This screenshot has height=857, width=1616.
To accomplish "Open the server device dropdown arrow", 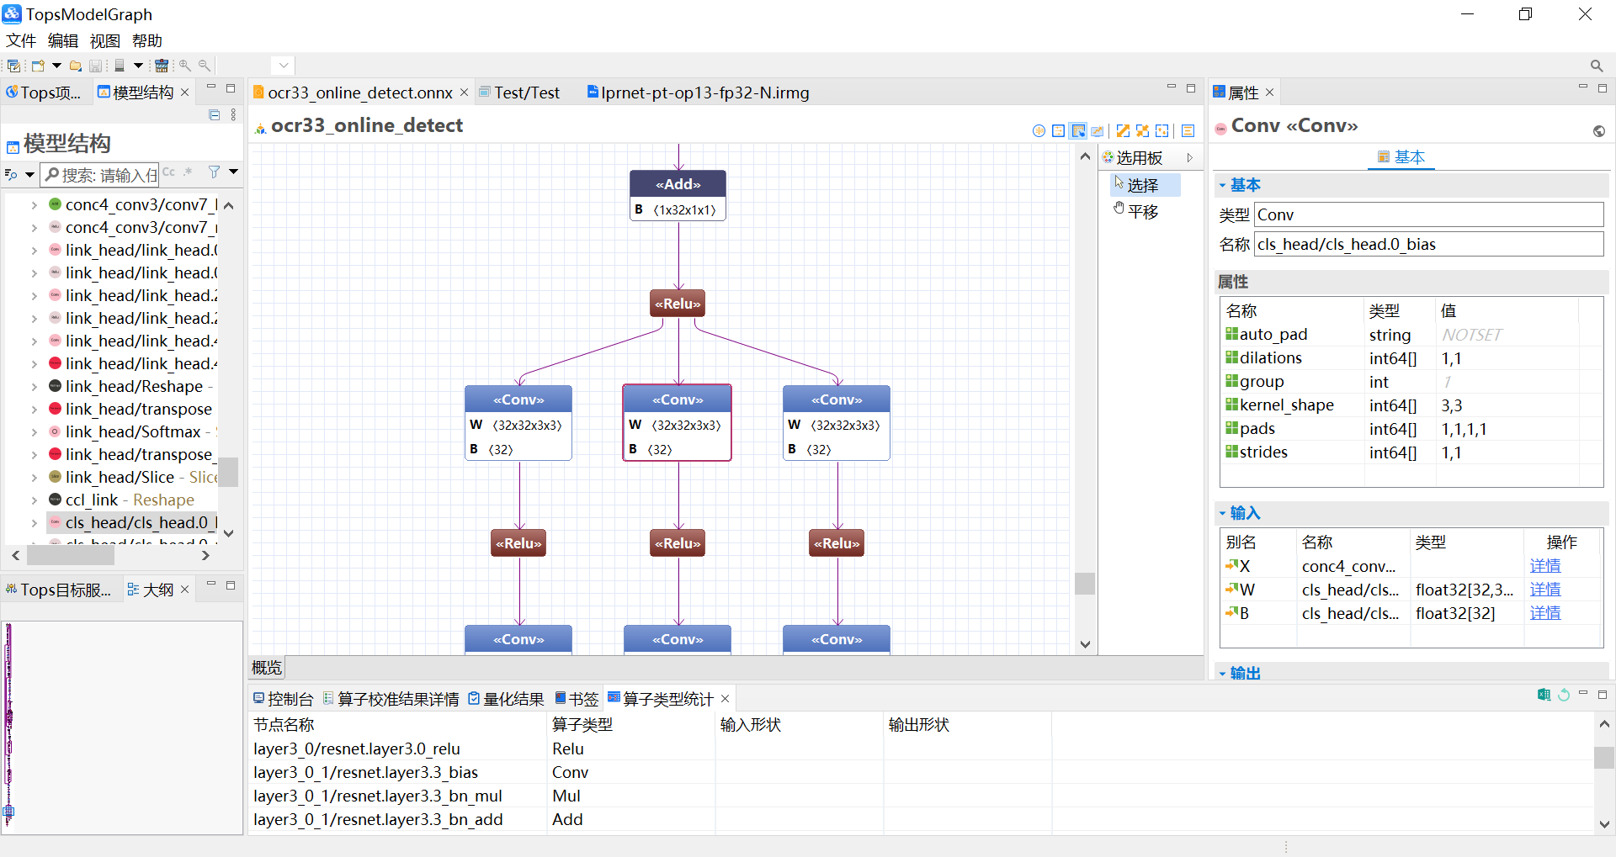I will click(x=138, y=66).
